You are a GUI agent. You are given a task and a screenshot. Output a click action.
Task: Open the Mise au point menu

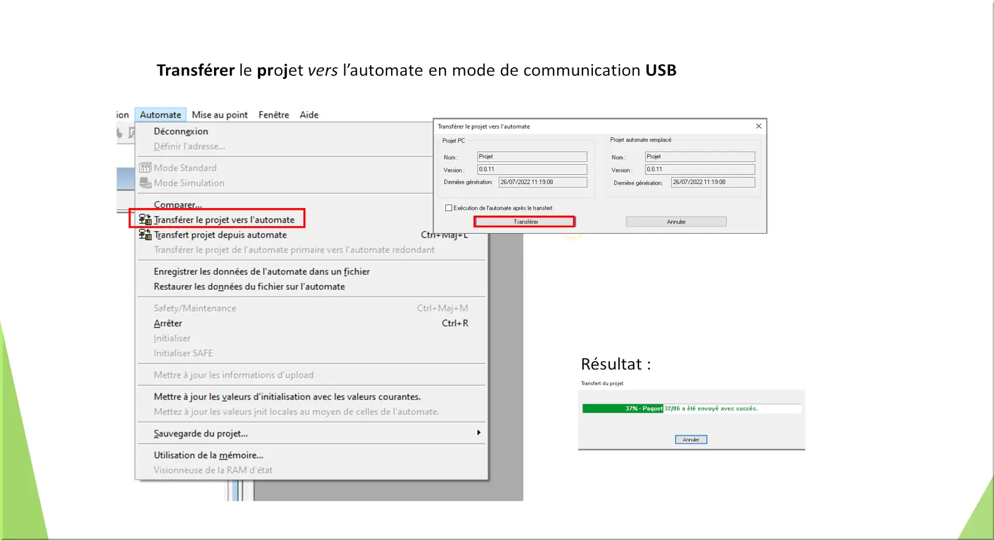pyautogui.click(x=219, y=115)
